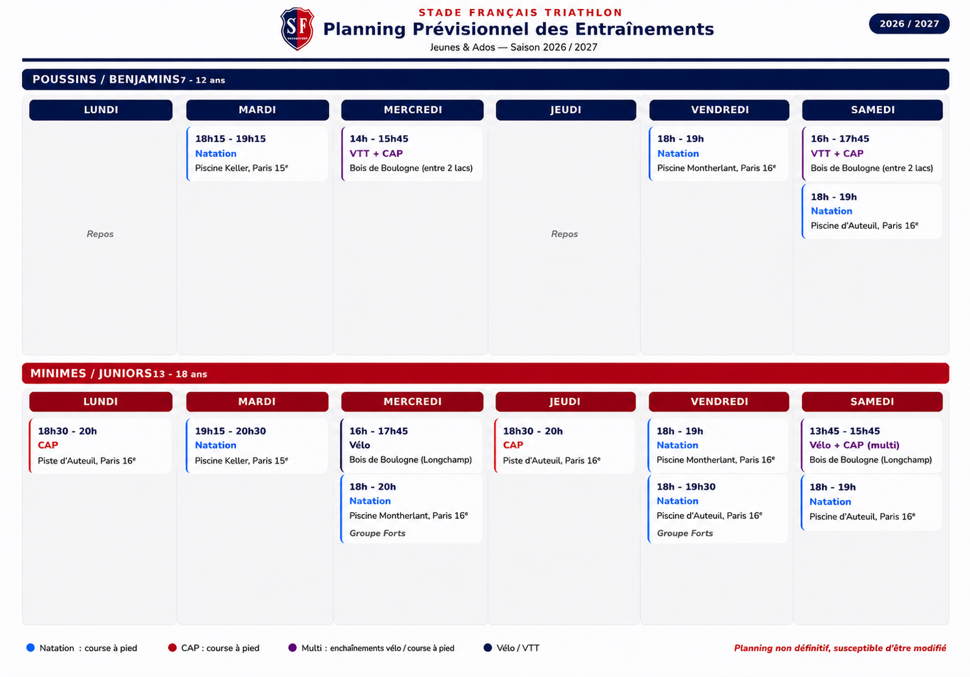This screenshot has width=970, height=677.
Task: Click the 'MINIMES / JUNIORS' section banner
Action: (x=485, y=373)
